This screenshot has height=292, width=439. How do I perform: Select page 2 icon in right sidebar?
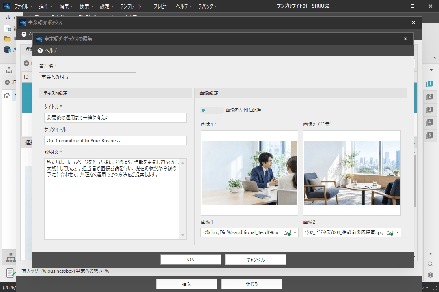click(x=429, y=97)
